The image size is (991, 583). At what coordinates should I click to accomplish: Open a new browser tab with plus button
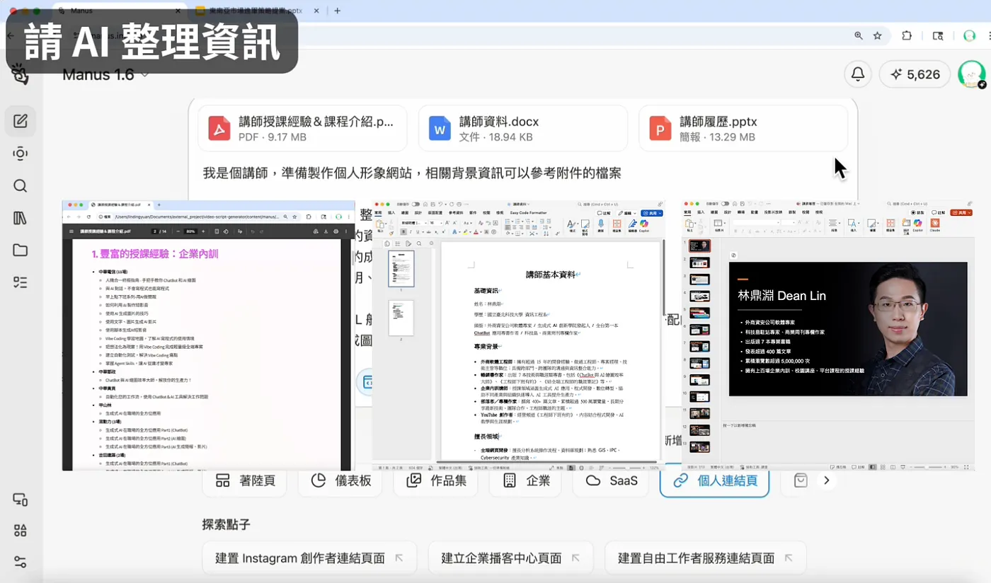tap(337, 11)
